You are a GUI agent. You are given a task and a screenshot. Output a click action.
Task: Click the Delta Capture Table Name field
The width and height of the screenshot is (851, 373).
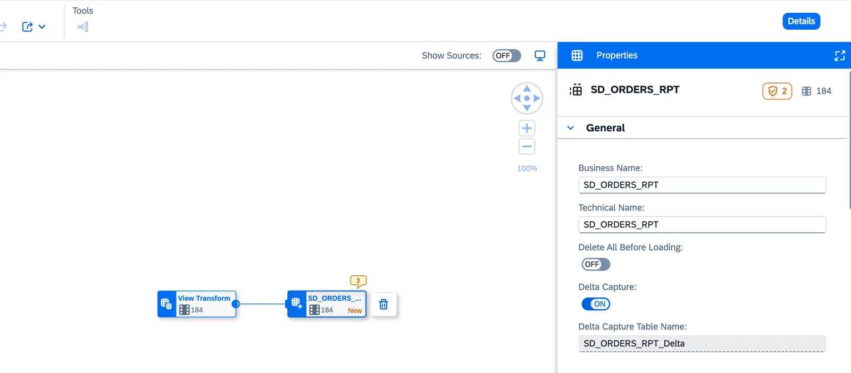pos(702,344)
